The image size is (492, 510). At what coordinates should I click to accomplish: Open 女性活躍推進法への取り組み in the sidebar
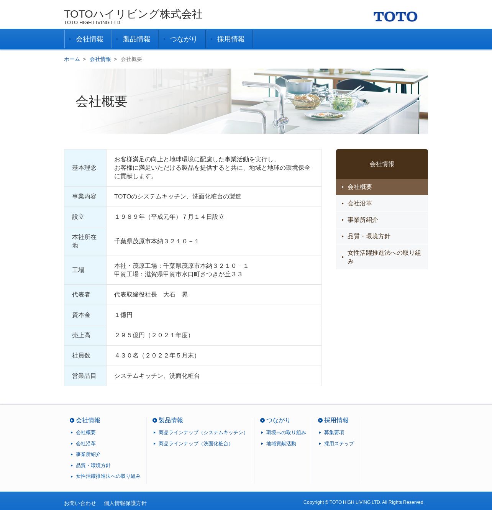(x=382, y=257)
